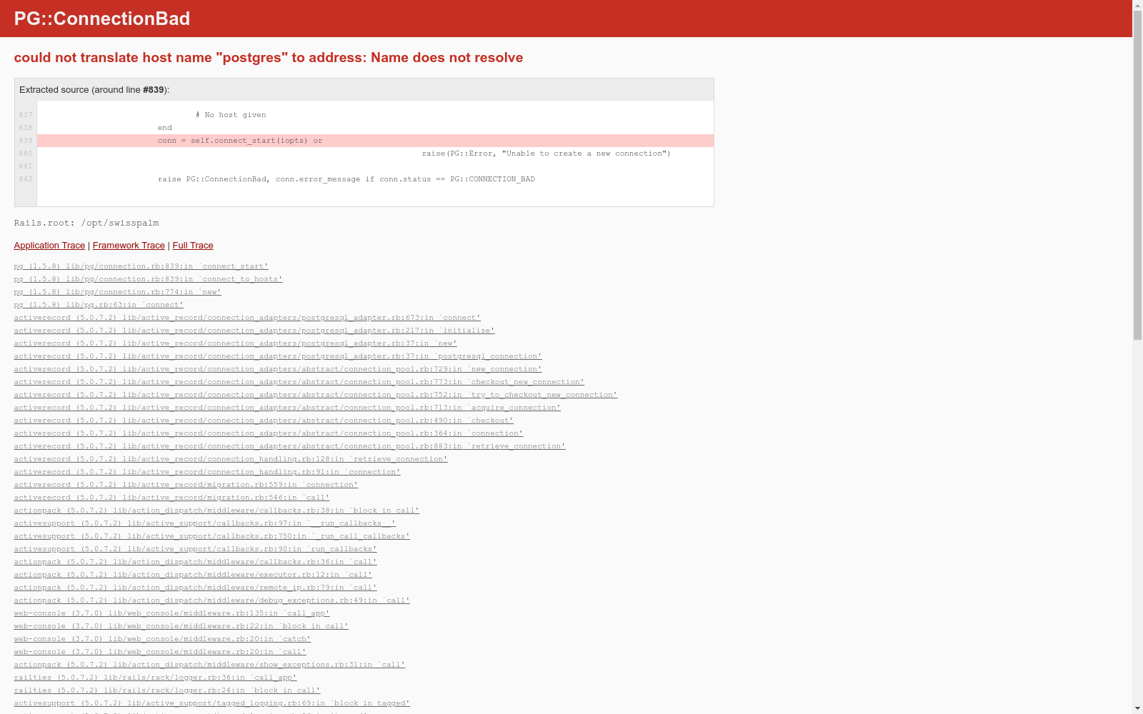
Task: Open connection_pool.rb:729 `new_connection' trace
Action: (278, 369)
